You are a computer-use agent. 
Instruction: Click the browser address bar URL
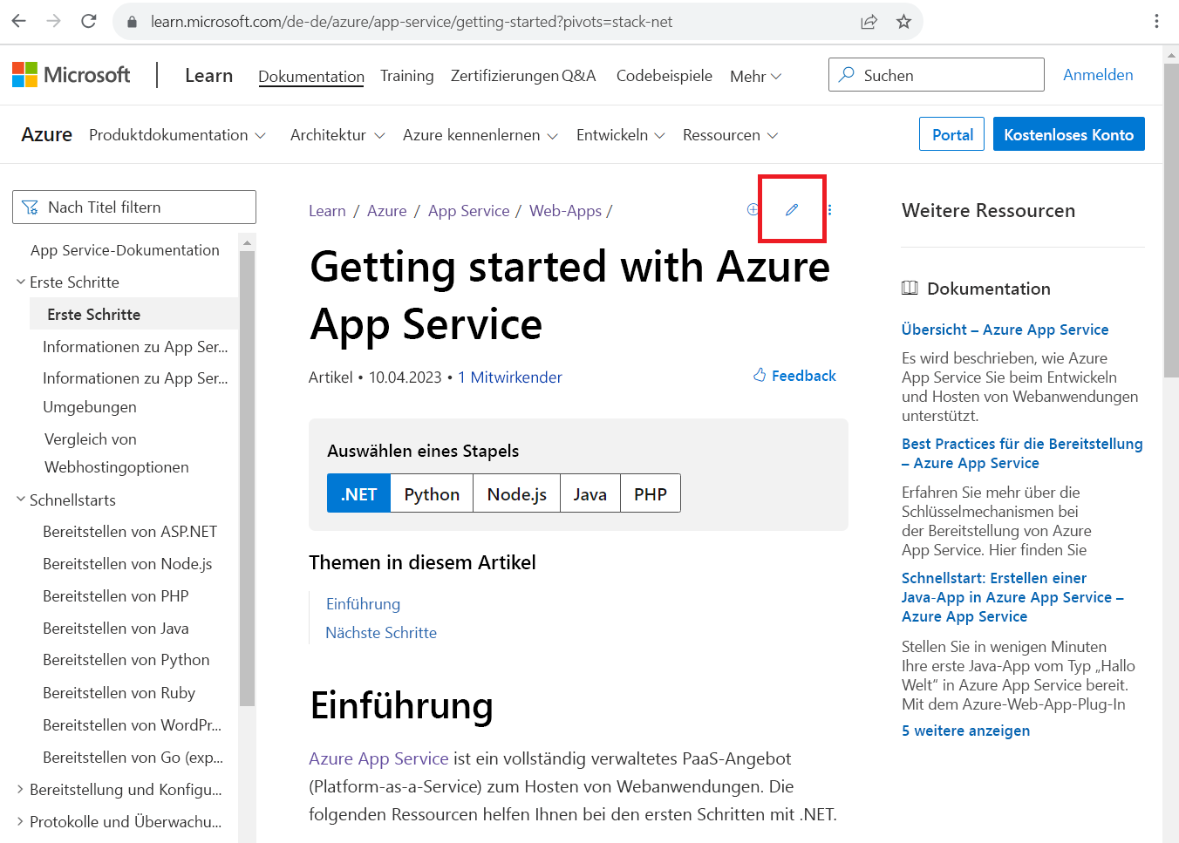(411, 22)
